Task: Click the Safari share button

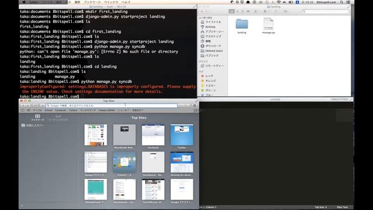Action: click(35, 105)
